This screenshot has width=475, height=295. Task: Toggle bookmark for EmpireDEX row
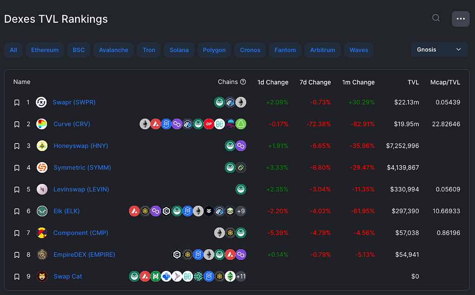click(17, 255)
